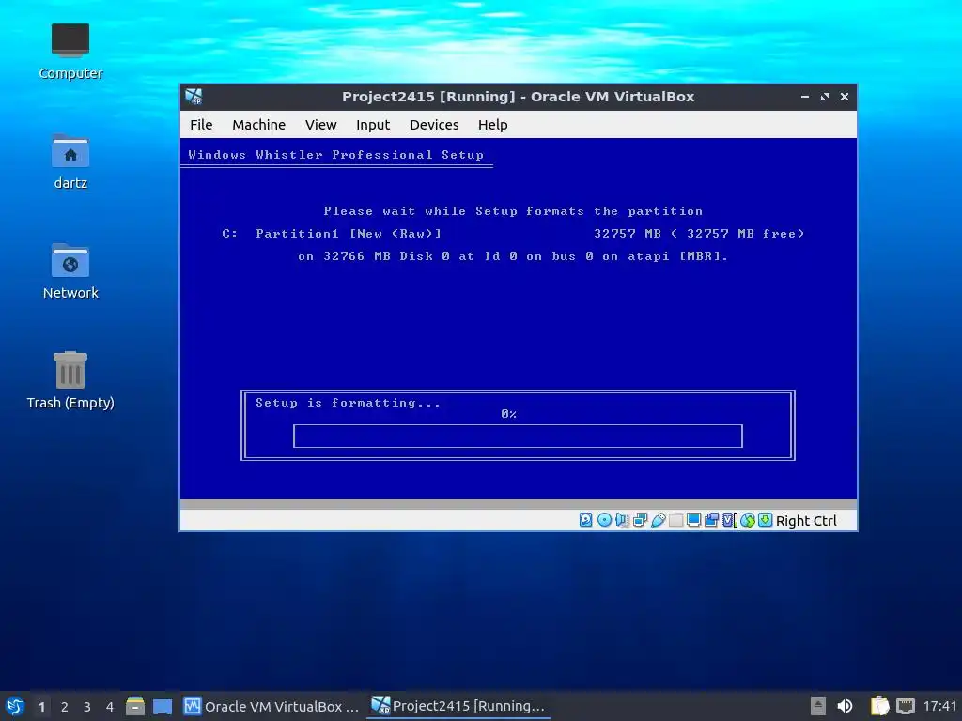962x721 pixels.
Task: Click the Right Ctrl host key label
Action: [806, 520]
